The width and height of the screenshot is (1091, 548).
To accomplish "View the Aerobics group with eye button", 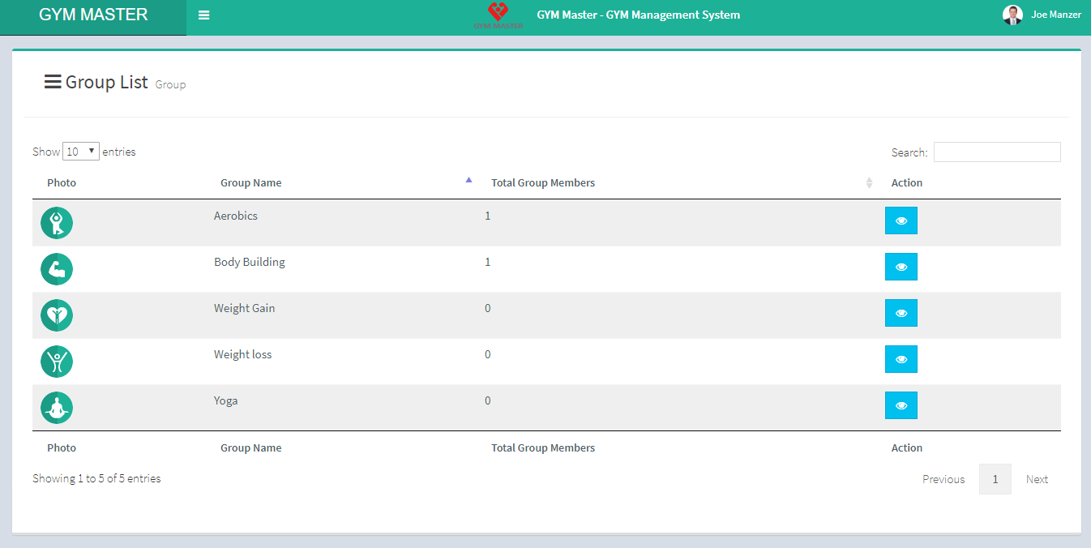I will (x=901, y=220).
